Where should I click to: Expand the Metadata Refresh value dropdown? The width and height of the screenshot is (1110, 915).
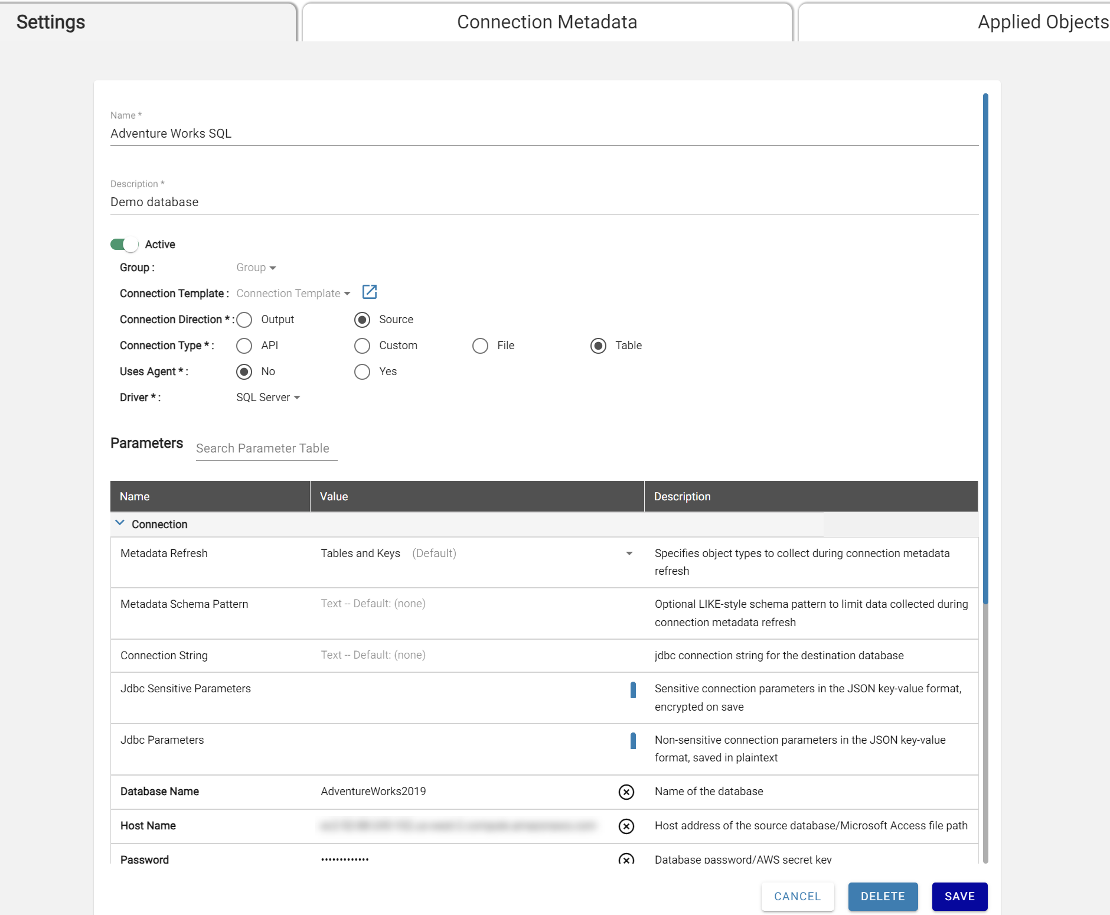(629, 553)
